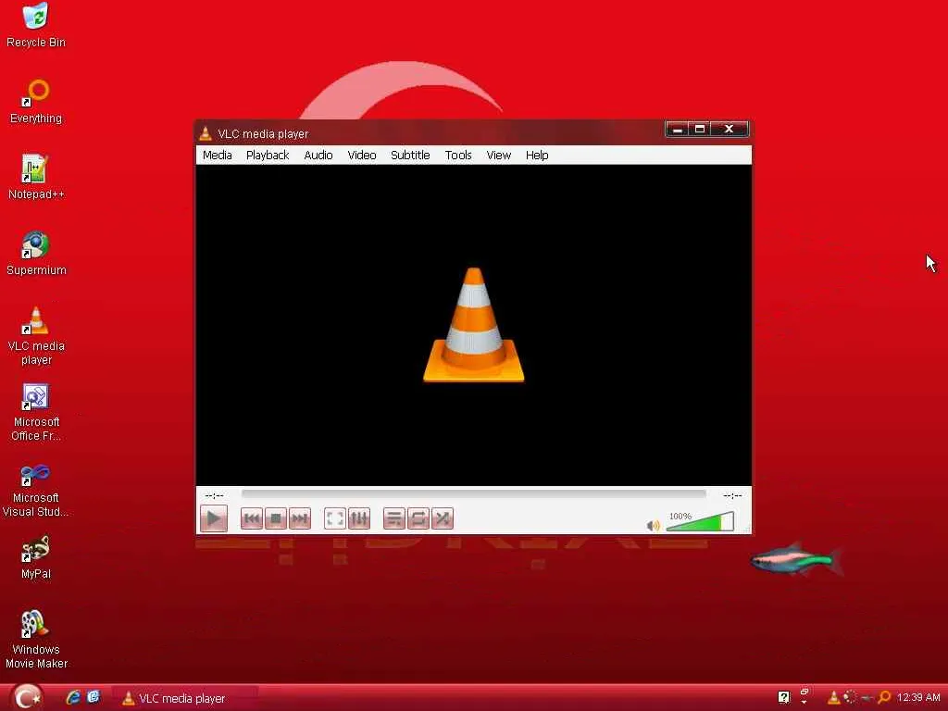Select the MyPal desktop shortcut

point(36,557)
